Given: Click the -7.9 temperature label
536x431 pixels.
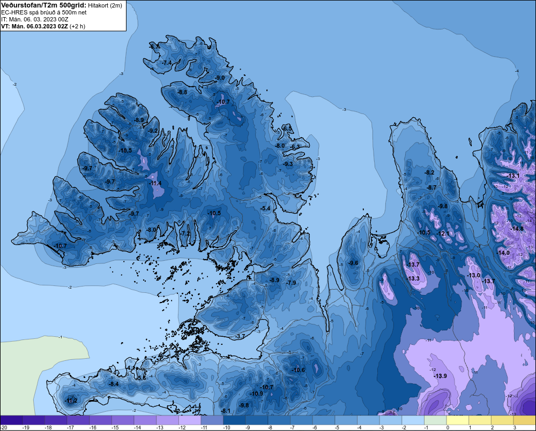Looking at the screenshot, I should pyautogui.click(x=291, y=283).
